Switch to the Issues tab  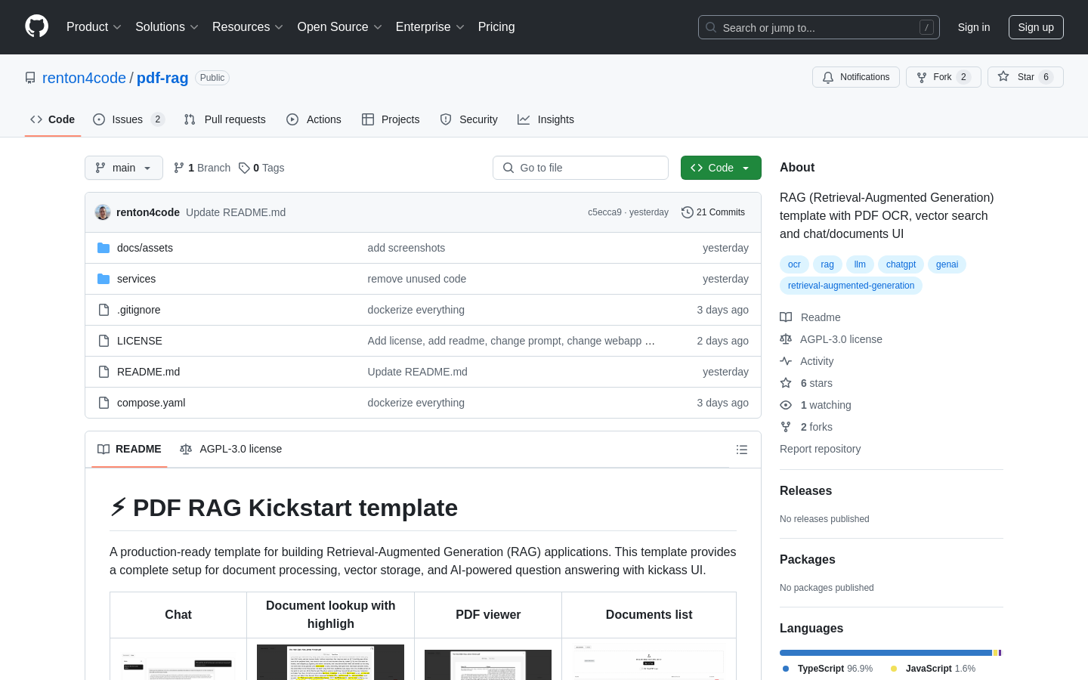[128, 119]
